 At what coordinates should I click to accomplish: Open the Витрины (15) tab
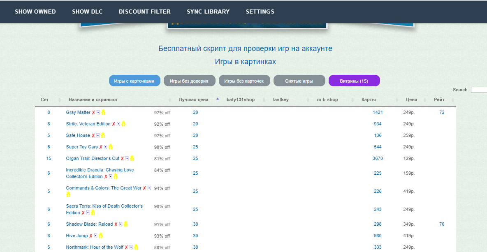(354, 81)
